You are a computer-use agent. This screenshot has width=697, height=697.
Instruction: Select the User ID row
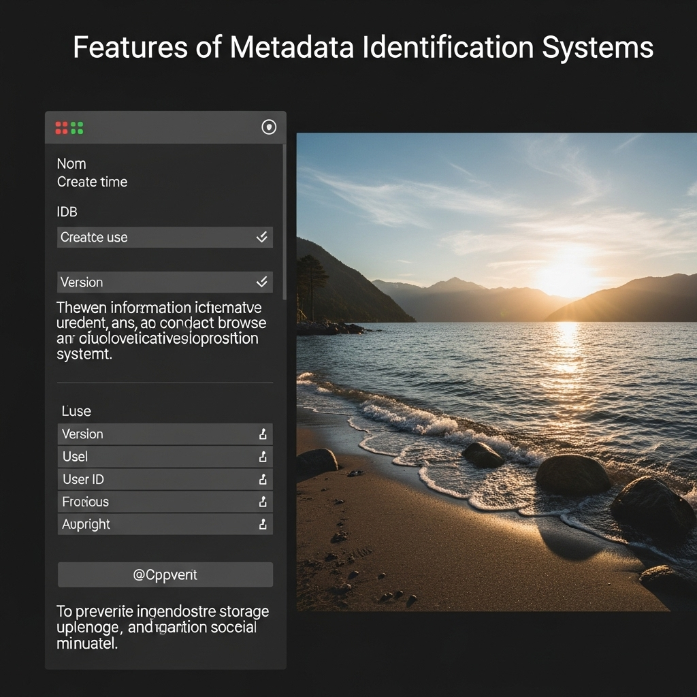tap(165, 479)
